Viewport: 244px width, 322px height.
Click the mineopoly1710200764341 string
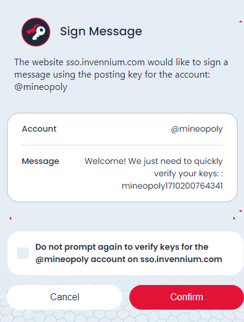pyautogui.click(x=172, y=186)
